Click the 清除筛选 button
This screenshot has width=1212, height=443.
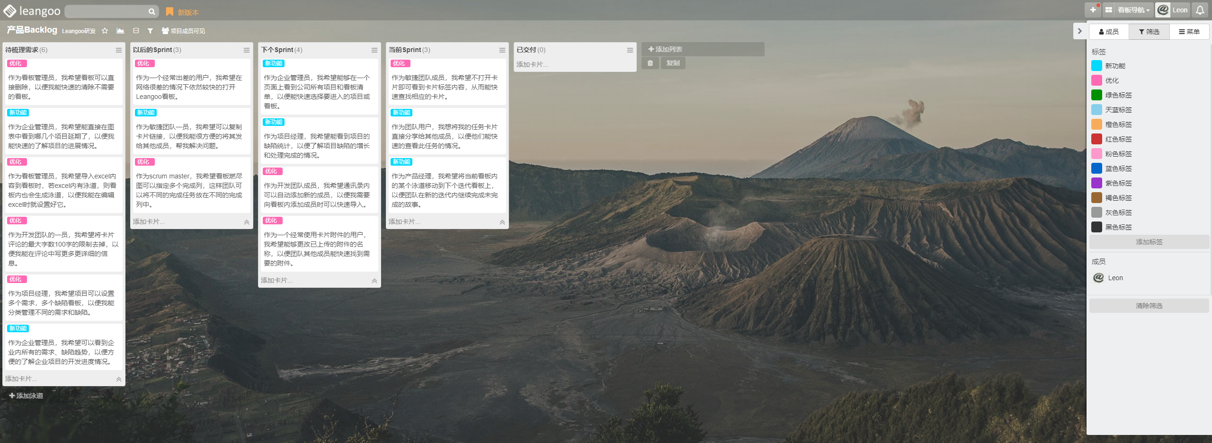(x=1149, y=306)
